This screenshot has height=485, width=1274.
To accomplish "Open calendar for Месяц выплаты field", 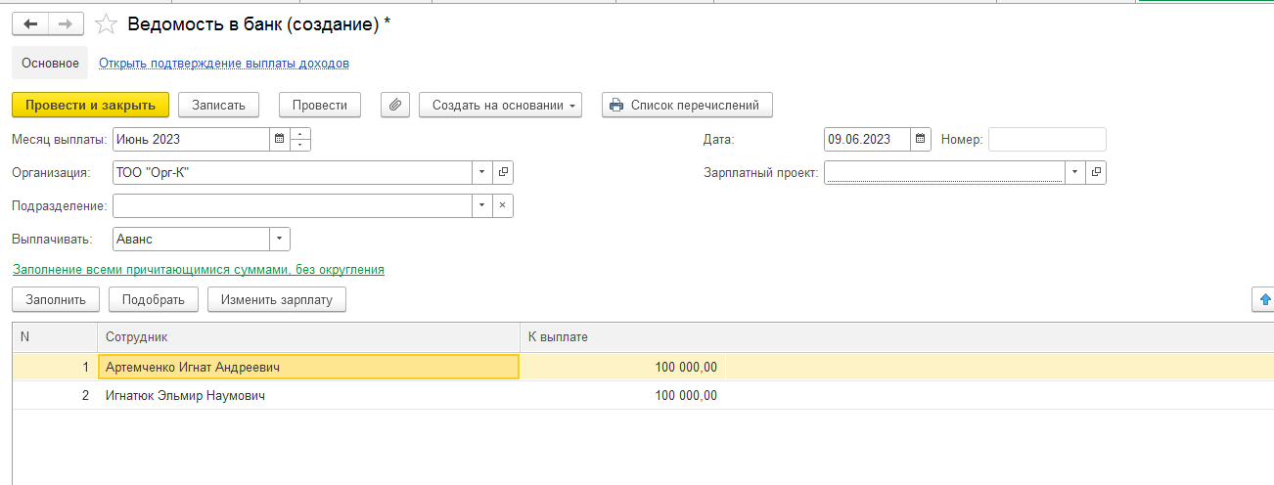I will pos(279,140).
